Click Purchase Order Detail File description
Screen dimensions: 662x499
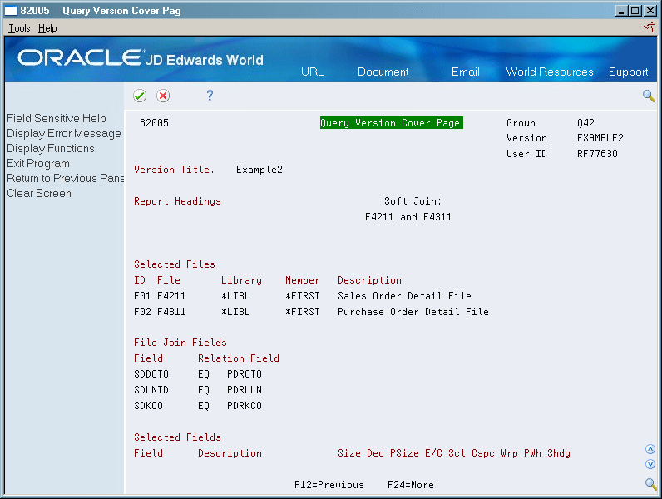point(413,312)
